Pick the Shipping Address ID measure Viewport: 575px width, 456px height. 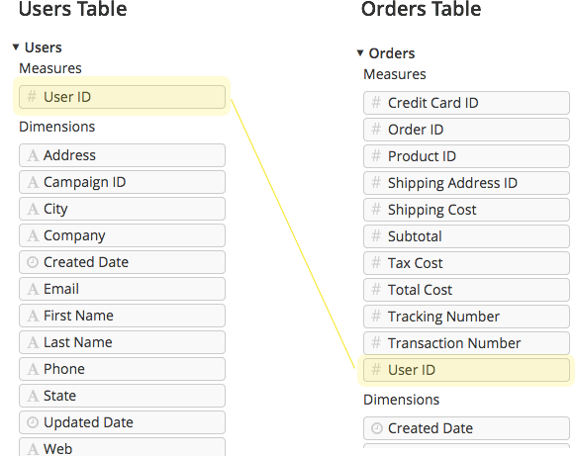[466, 183]
